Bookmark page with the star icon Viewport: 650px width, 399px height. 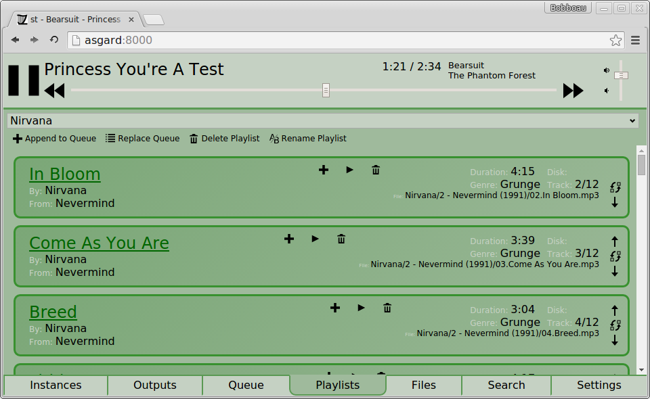(615, 40)
